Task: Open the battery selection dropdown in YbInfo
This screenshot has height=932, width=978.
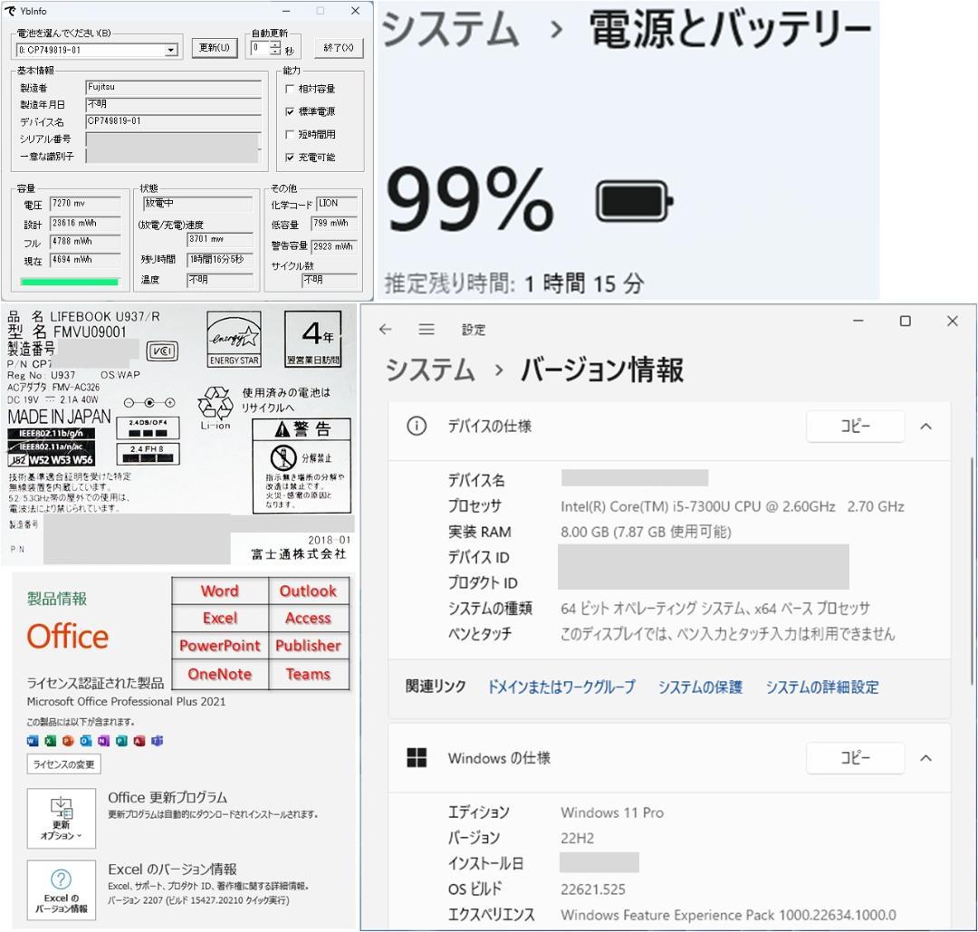Action: coord(173,47)
